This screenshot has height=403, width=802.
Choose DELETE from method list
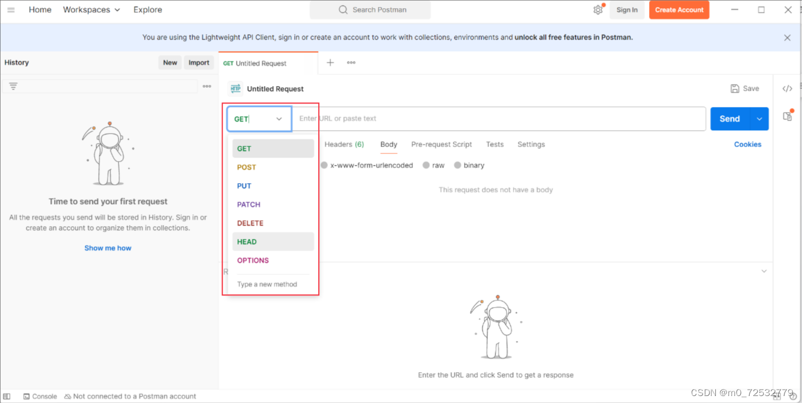273,223
